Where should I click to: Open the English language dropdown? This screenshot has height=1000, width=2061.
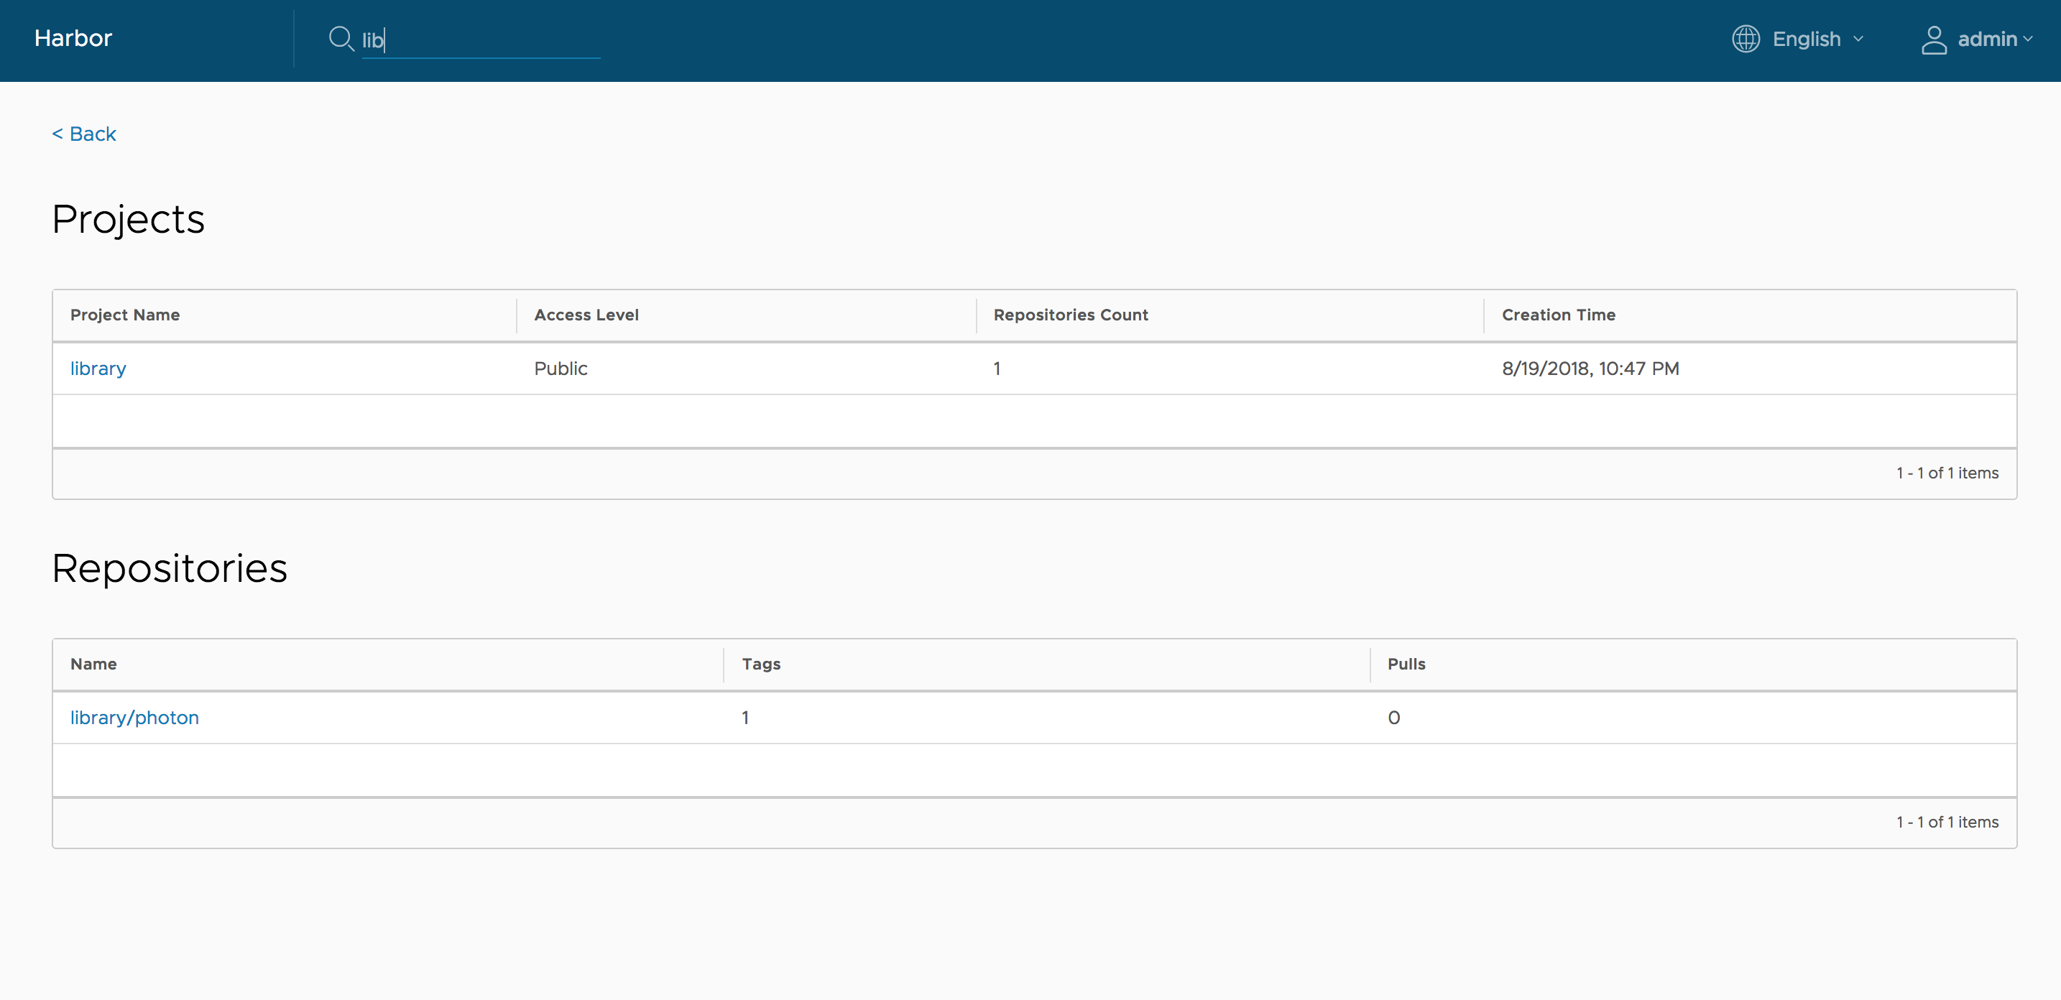[1807, 38]
